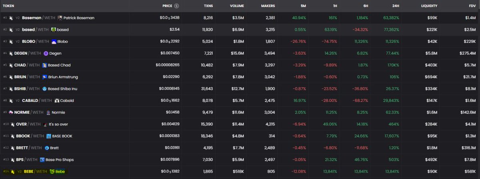Click the green based token logo icon
Screen dimensions: 480x179
pos(53,30)
